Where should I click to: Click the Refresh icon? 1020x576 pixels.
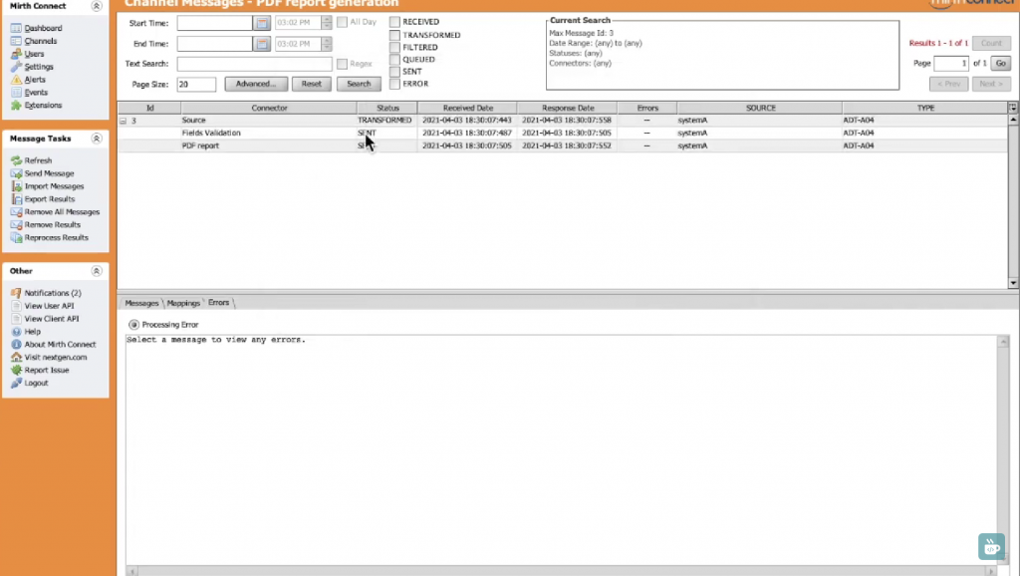[x=16, y=160]
